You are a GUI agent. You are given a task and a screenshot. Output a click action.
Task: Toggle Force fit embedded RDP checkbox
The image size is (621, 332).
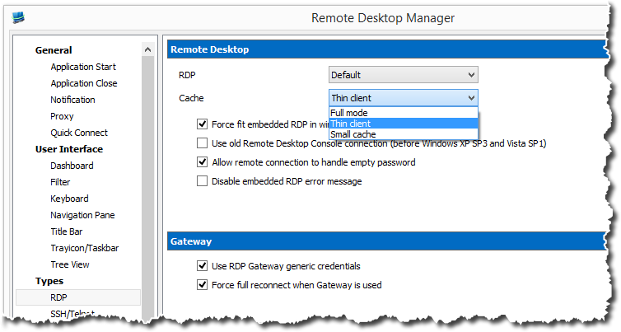[x=203, y=124]
